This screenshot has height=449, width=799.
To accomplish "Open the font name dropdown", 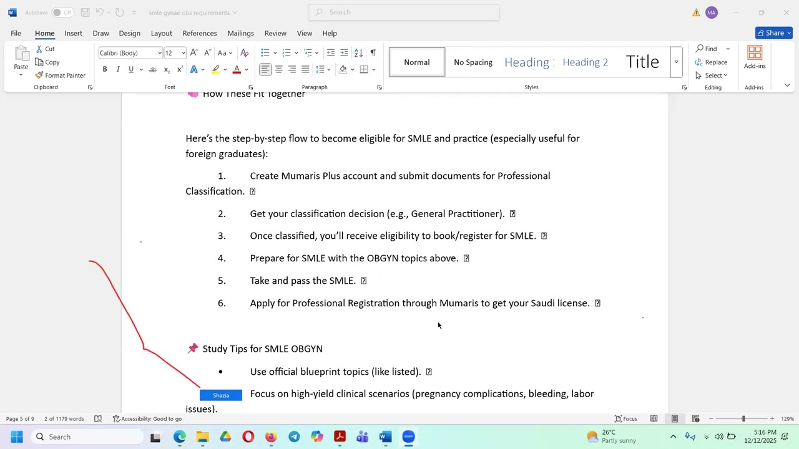I will [x=159, y=53].
